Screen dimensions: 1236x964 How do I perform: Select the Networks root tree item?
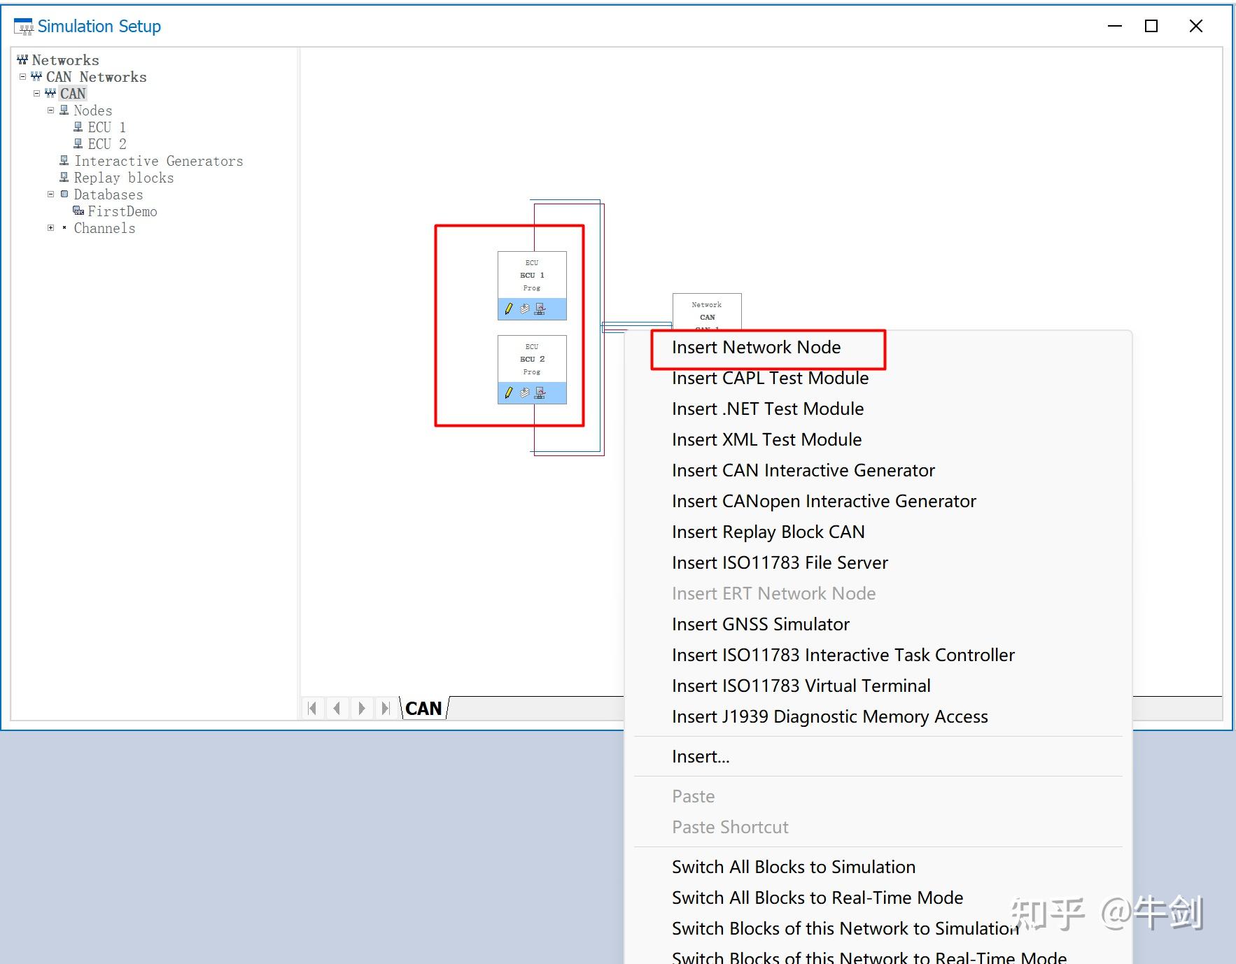tap(65, 60)
